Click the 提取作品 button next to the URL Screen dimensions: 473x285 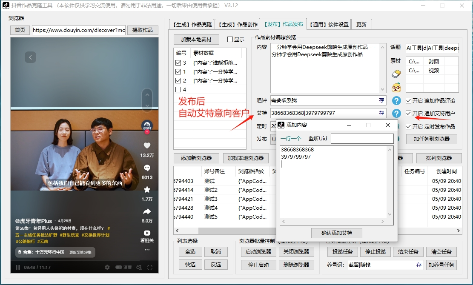(x=143, y=30)
